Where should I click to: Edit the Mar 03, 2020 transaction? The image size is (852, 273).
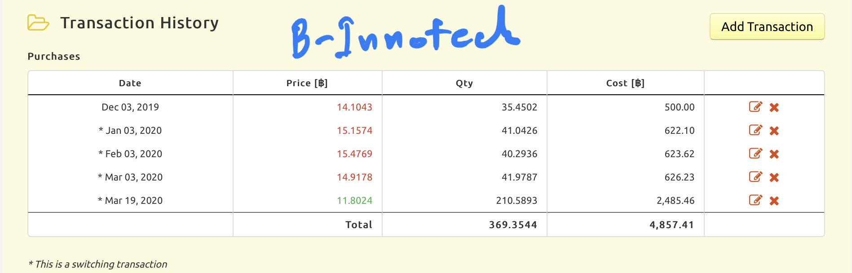pos(755,177)
